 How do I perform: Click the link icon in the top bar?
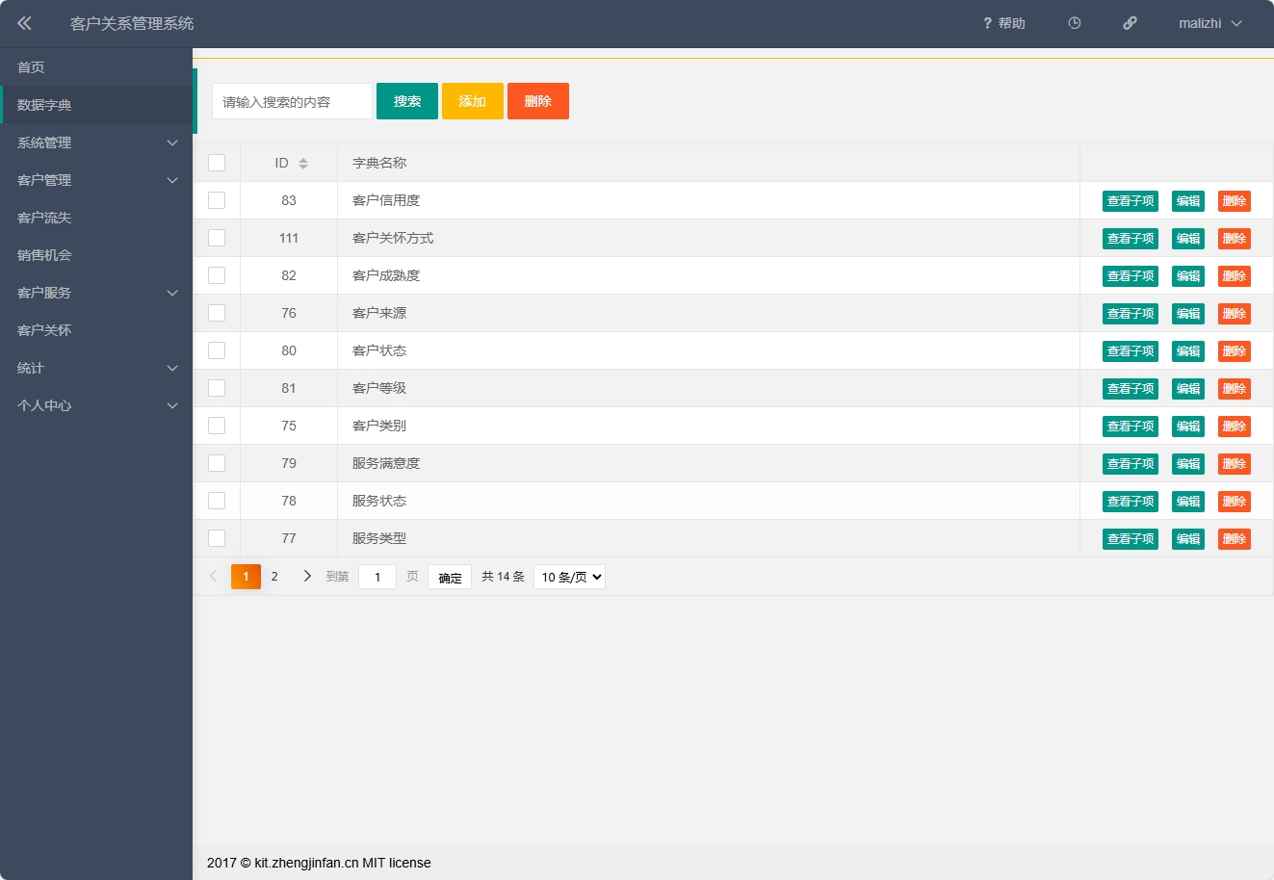coord(1129,23)
